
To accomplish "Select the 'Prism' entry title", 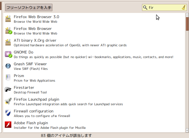I will [19, 76].
